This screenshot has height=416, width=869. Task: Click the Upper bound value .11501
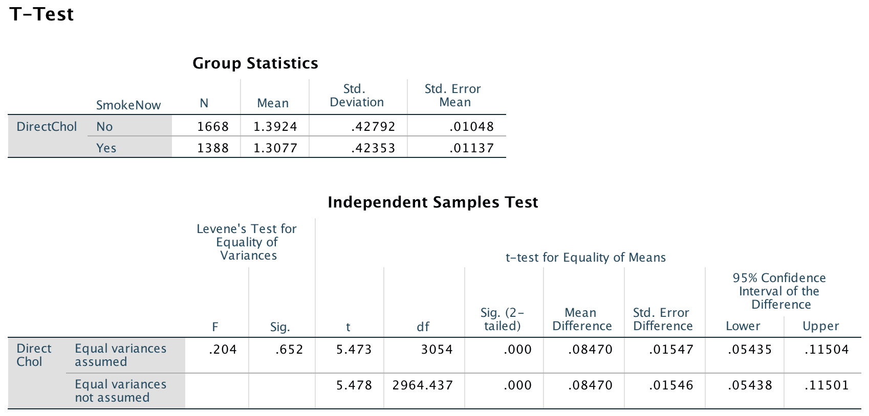[827, 385]
